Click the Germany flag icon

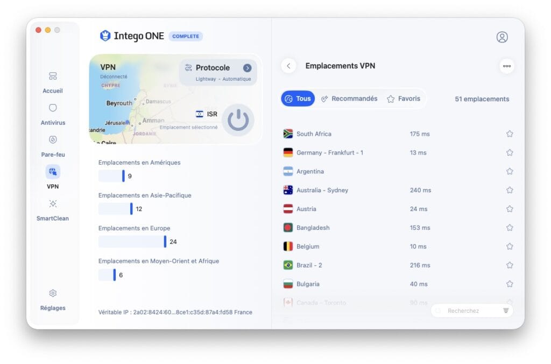[x=288, y=152]
